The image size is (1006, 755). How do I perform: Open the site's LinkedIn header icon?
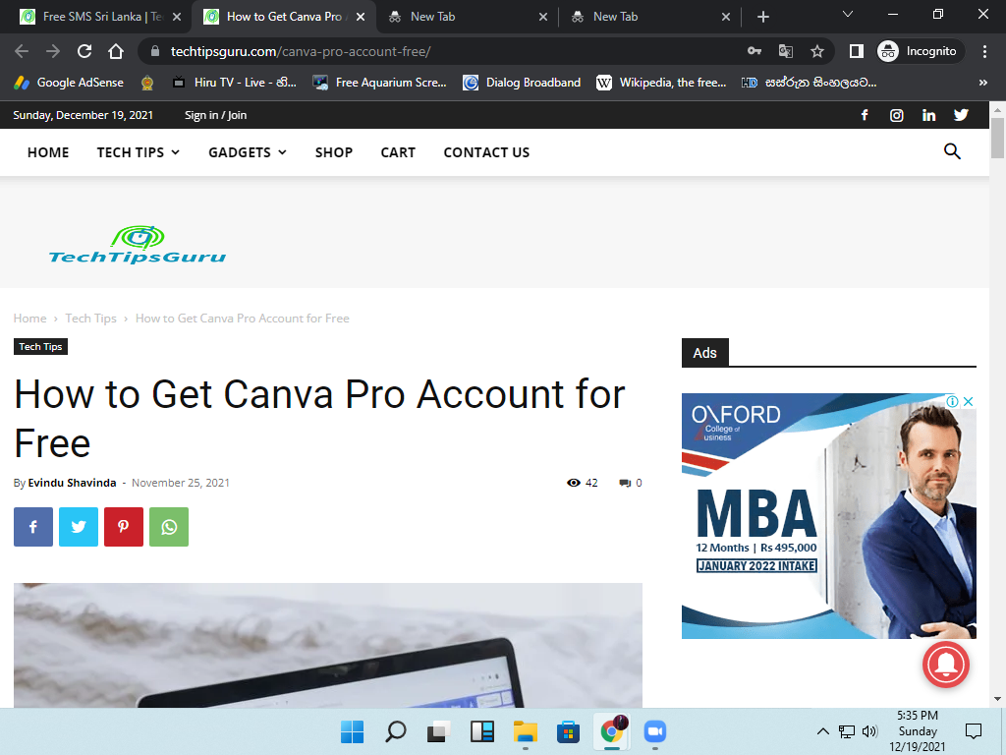(x=928, y=115)
